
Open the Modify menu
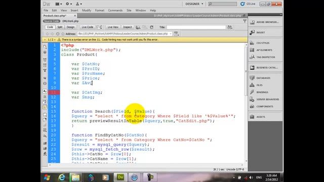(x=87, y=10)
